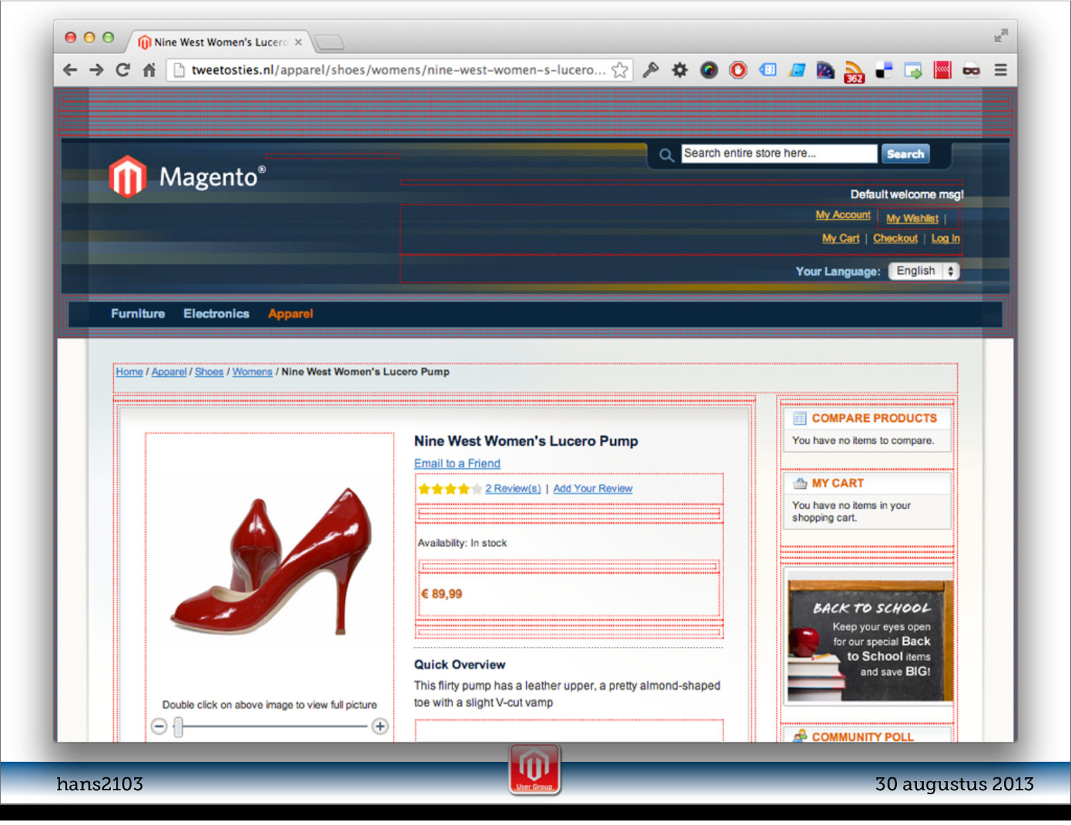This screenshot has width=1071, height=825.
Task: Select the Apparel category menu
Action: tap(291, 313)
